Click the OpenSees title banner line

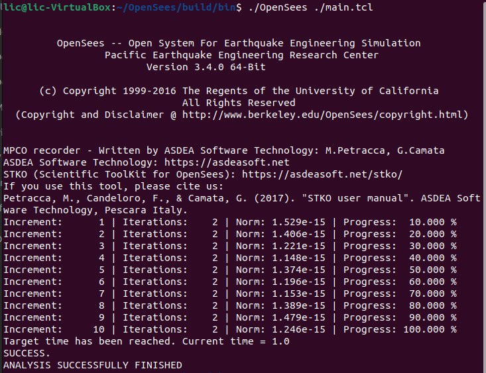[239, 43]
